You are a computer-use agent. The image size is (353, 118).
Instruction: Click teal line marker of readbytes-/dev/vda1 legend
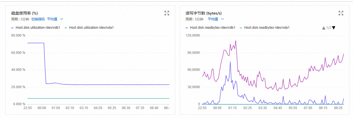coord(241,28)
